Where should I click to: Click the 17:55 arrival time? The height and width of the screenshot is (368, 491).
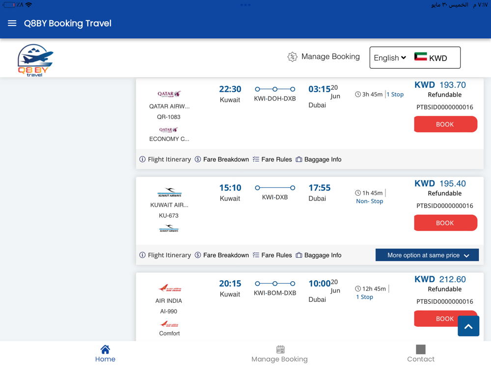click(x=320, y=188)
